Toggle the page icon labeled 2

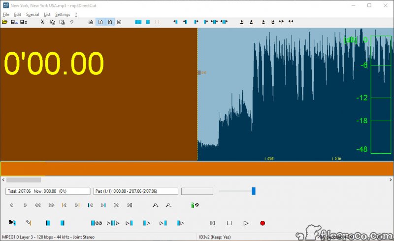(110, 22)
